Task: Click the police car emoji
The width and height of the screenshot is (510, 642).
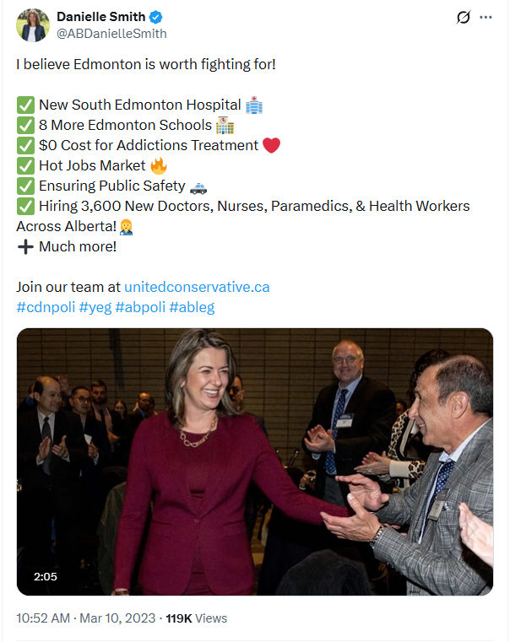Action: [198, 187]
